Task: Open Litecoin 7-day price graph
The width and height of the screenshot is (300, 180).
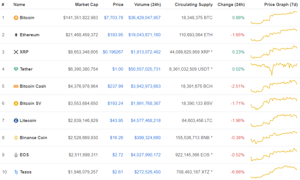Action: (x=274, y=121)
